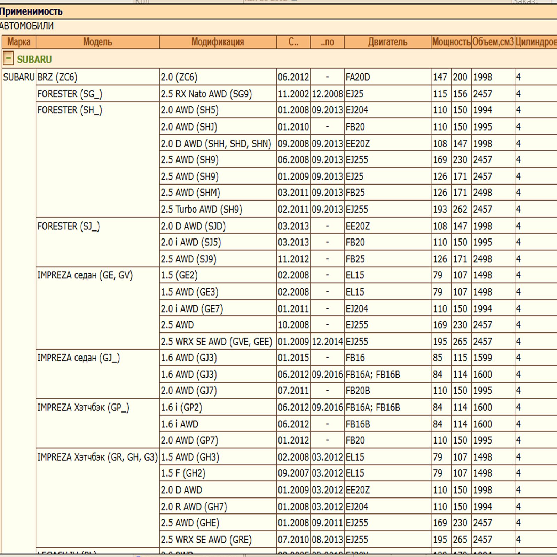Click the Модель column header
The image size is (557, 557).
pyautogui.click(x=97, y=42)
